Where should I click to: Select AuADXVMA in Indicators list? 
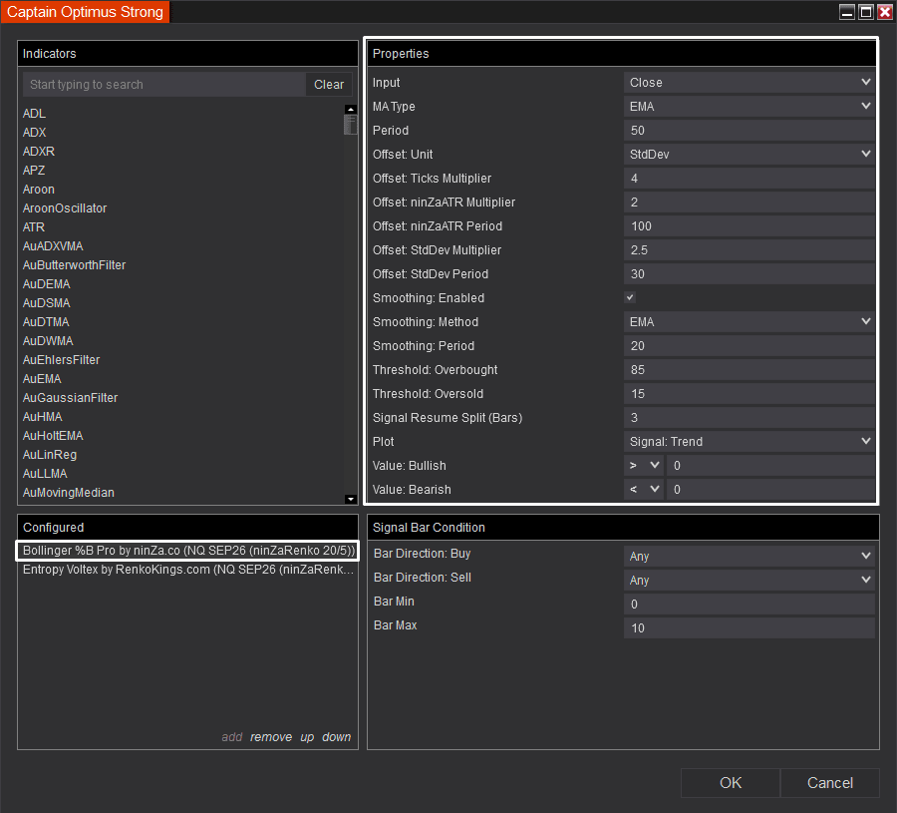click(x=53, y=245)
